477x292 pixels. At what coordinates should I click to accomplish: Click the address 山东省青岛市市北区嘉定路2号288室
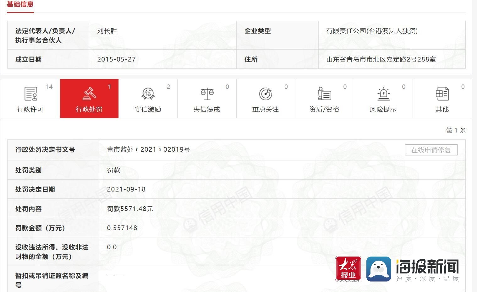(381, 59)
